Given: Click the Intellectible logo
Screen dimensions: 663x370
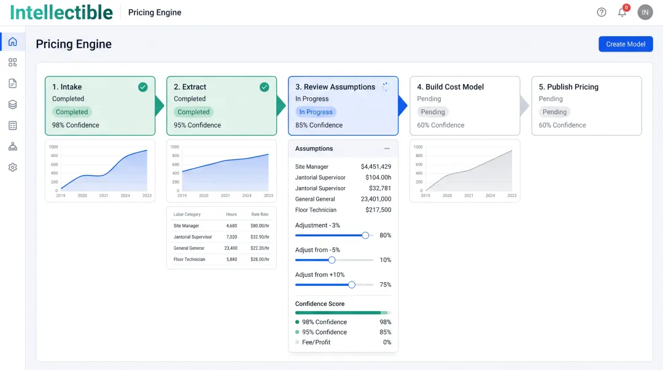Looking at the screenshot, I should [62, 12].
